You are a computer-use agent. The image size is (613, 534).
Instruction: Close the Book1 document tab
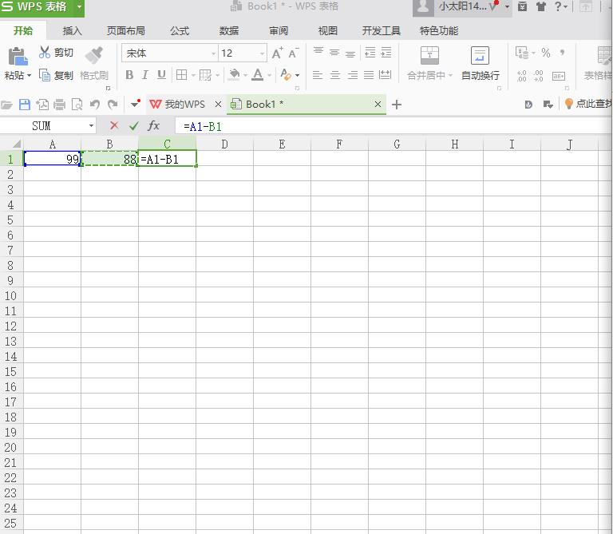(378, 105)
